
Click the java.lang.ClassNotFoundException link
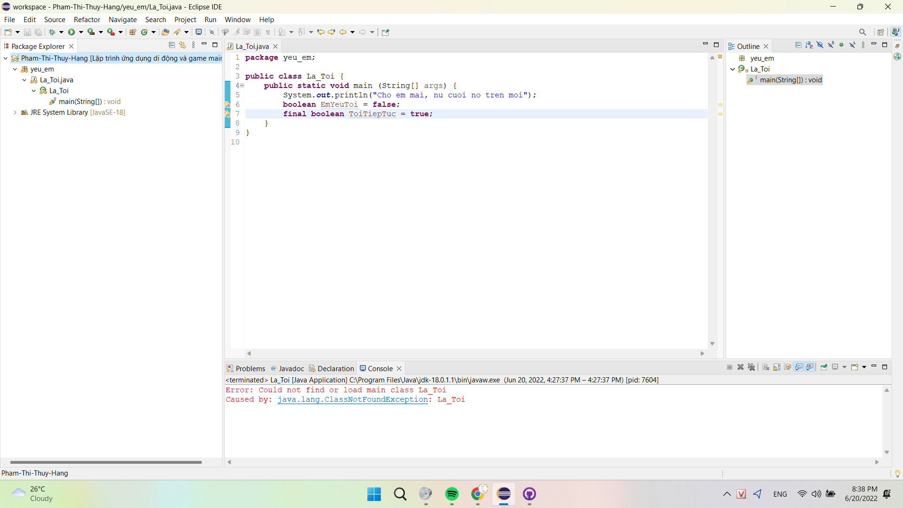coord(353,399)
